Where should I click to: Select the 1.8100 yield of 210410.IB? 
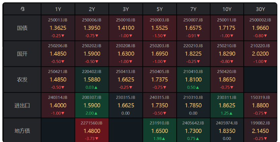click(x=193, y=79)
